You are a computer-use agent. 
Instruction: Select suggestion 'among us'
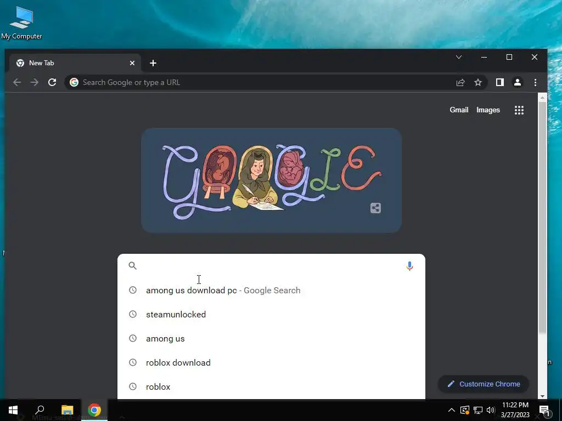(x=271, y=339)
